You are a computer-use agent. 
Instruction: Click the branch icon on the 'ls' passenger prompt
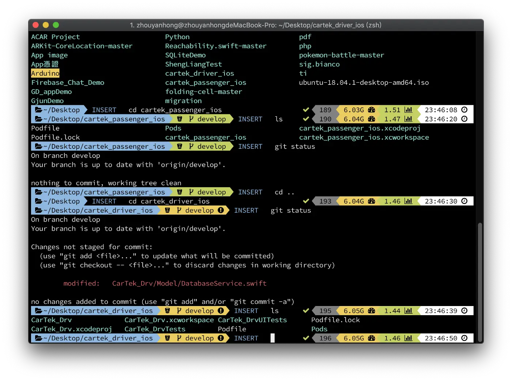point(191,119)
